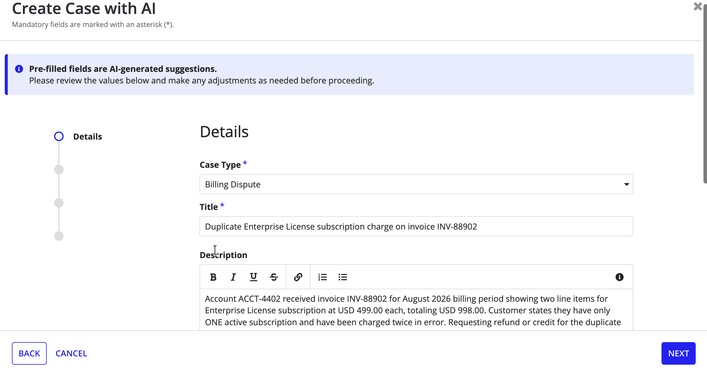Toggle italic formatting in the editor

point(233,277)
